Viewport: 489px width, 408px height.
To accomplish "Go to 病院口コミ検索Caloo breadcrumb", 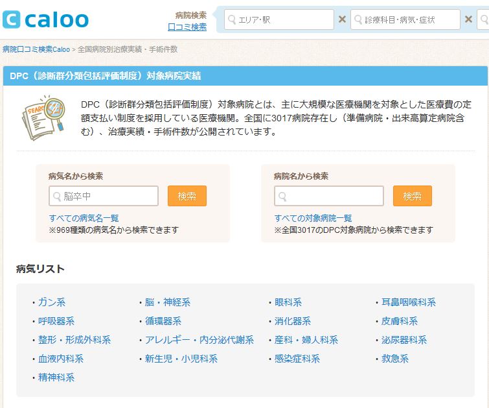I will tap(36, 49).
